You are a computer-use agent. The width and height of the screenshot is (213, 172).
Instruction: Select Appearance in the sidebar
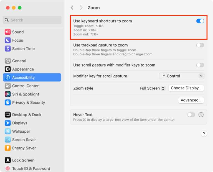click(x=23, y=69)
